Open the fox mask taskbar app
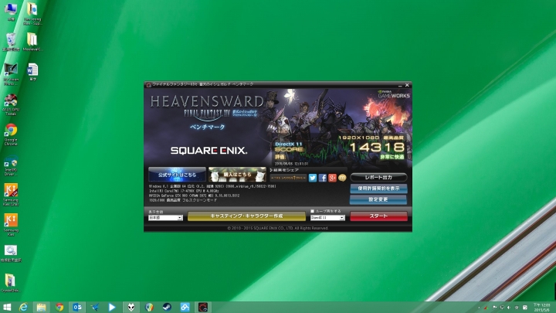Screen dimensions: 556x313 (x=131, y=308)
